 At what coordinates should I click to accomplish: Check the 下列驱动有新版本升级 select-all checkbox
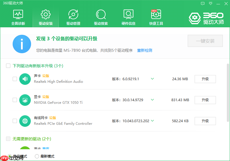(x=8, y=66)
